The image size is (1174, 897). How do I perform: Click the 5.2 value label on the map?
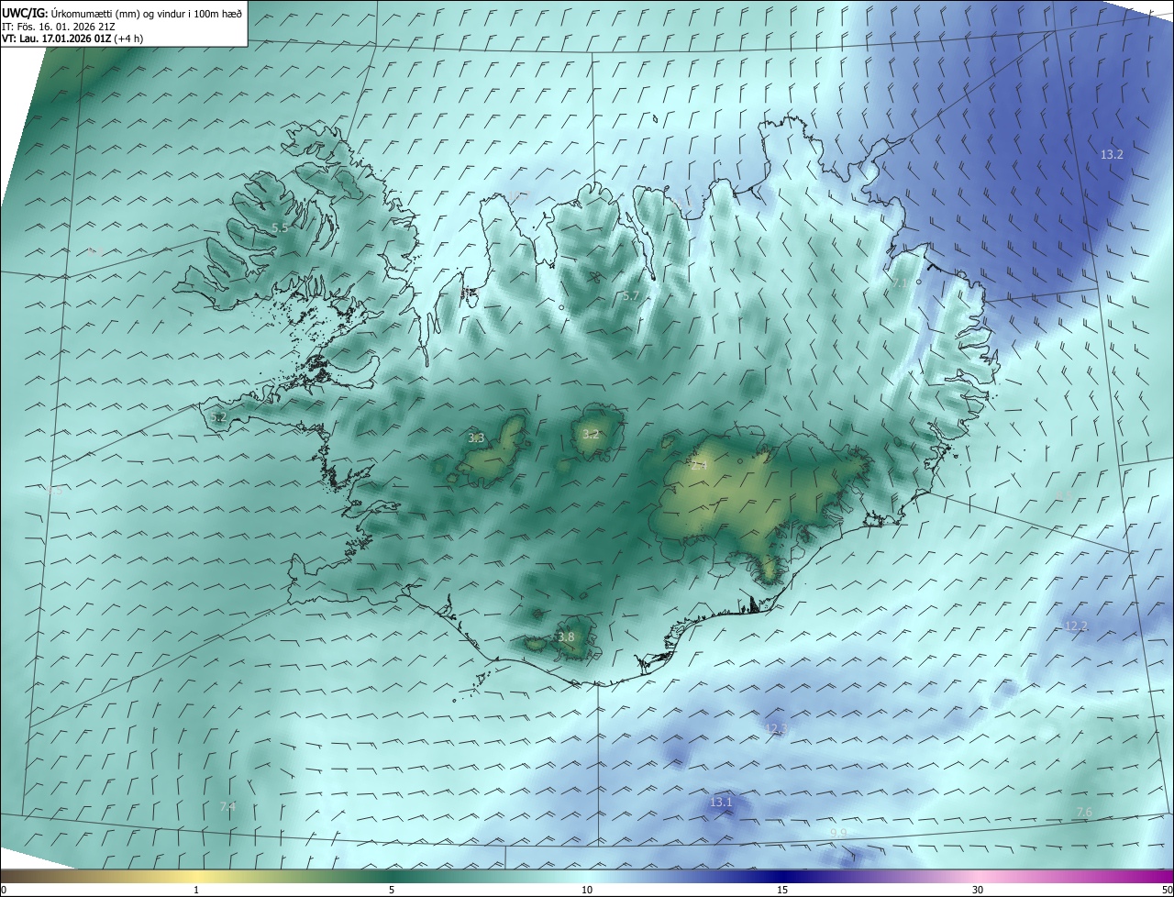pos(217,417)
